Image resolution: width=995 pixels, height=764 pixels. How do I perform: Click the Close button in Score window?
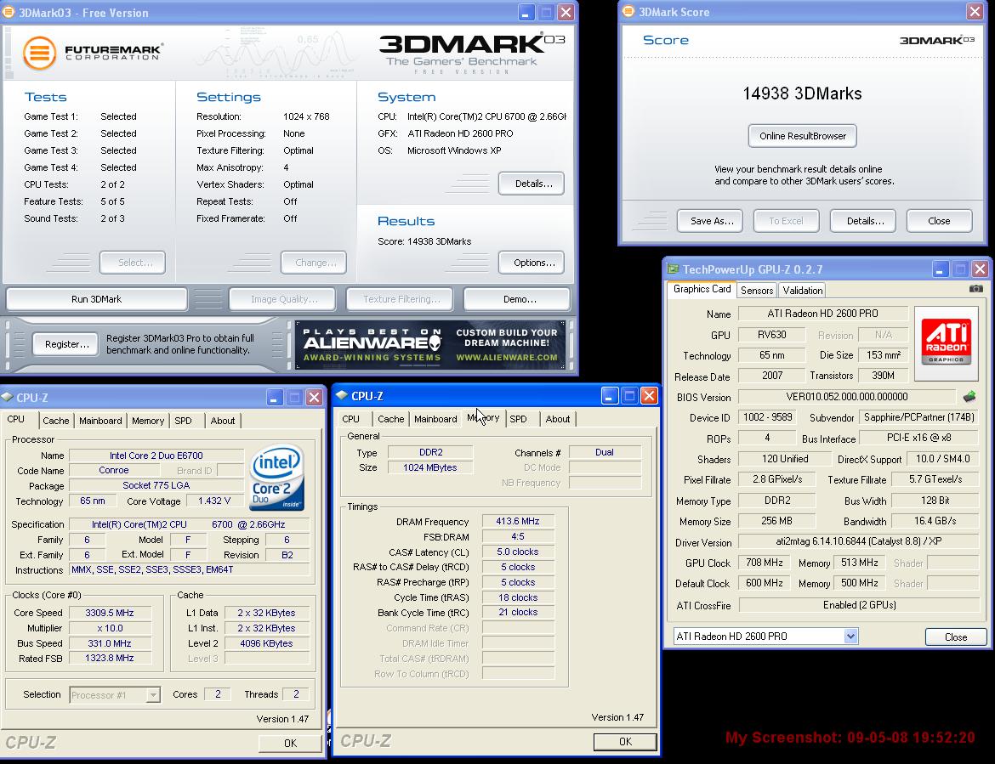pyautogui.click(x=939, y=221)
